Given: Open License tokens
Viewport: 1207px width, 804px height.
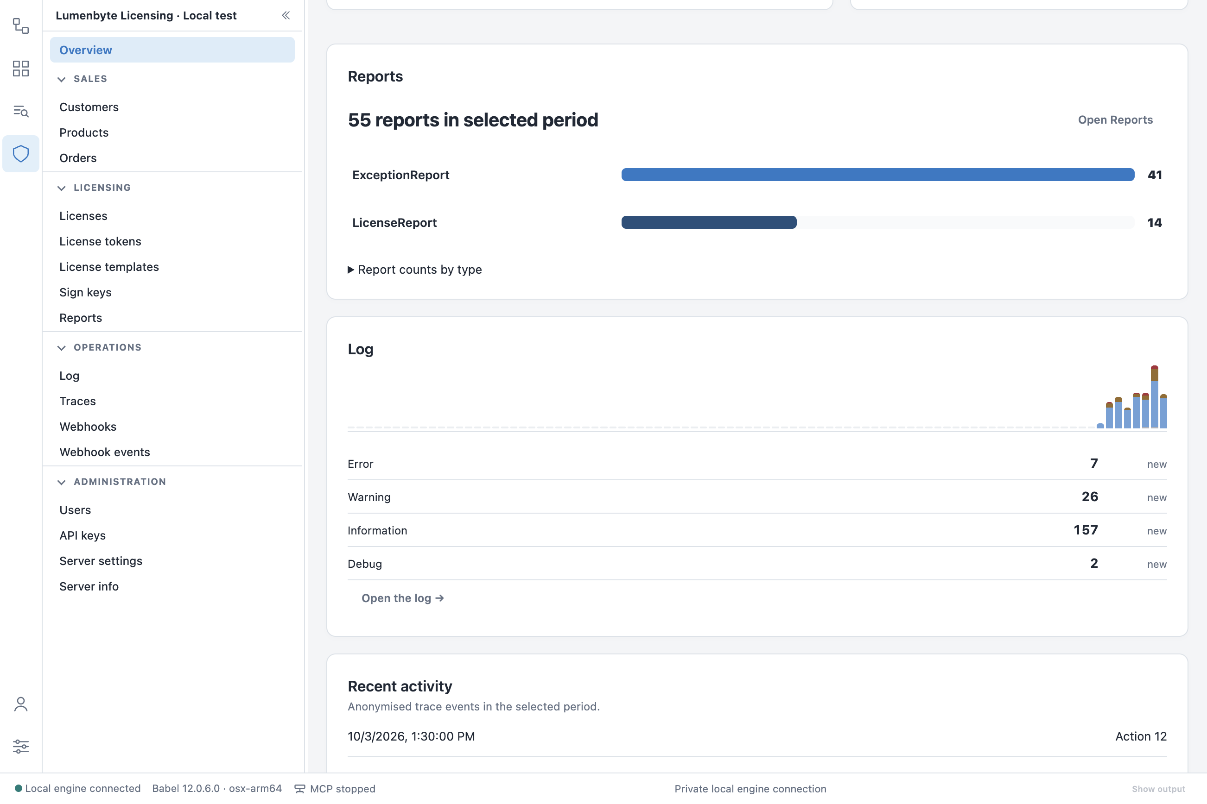Looking at the screenshot, I should pyautogui.click(x=100, y=241).
